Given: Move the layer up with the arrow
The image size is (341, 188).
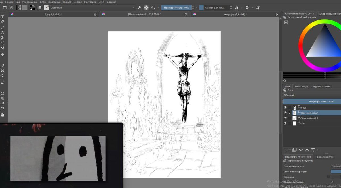Looking at the screenshot, I should (307, 150).
